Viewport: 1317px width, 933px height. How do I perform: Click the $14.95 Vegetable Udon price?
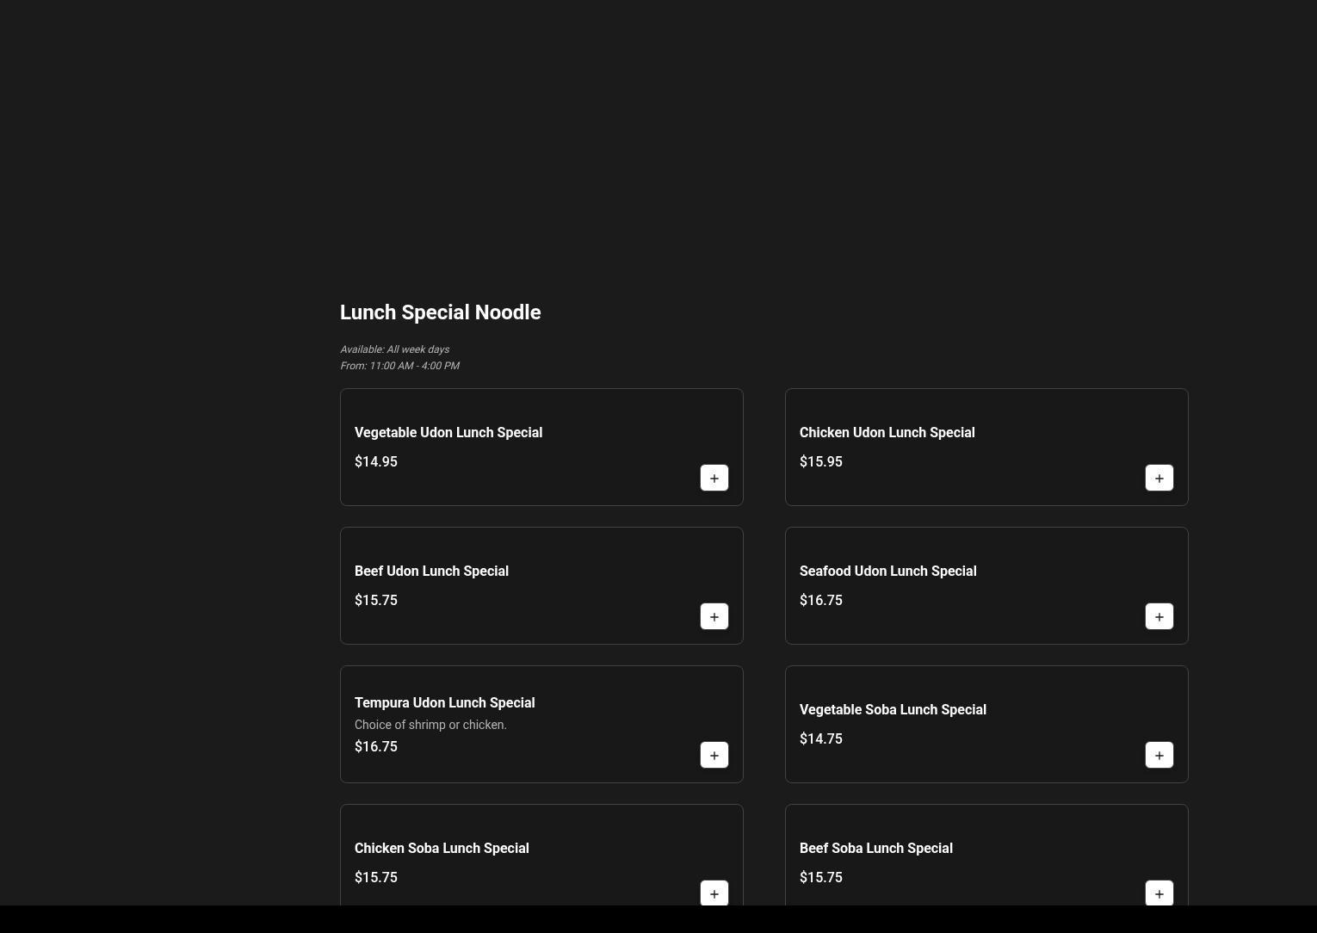(376, 461)
